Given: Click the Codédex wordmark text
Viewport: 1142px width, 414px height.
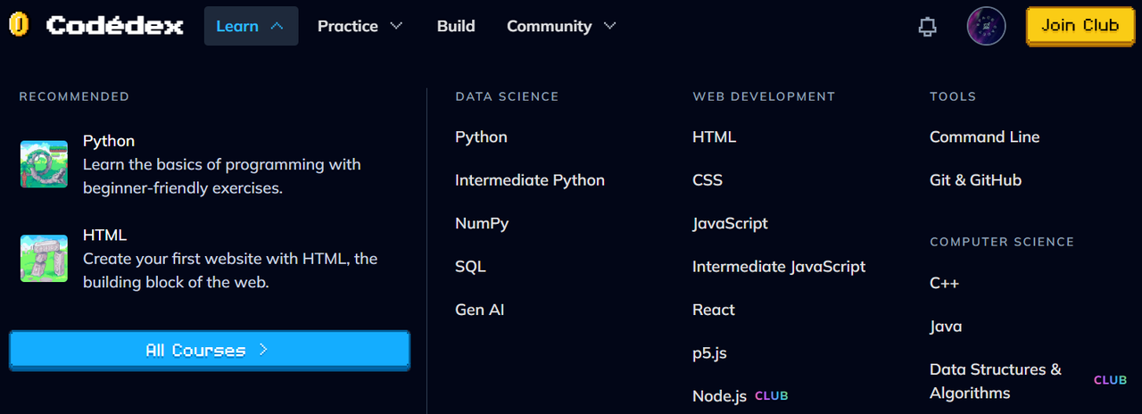Looking at the screenshot, I should [x=114, y=26].
